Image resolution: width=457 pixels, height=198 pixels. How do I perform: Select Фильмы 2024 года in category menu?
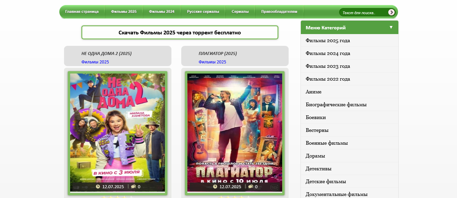[350, 53]
